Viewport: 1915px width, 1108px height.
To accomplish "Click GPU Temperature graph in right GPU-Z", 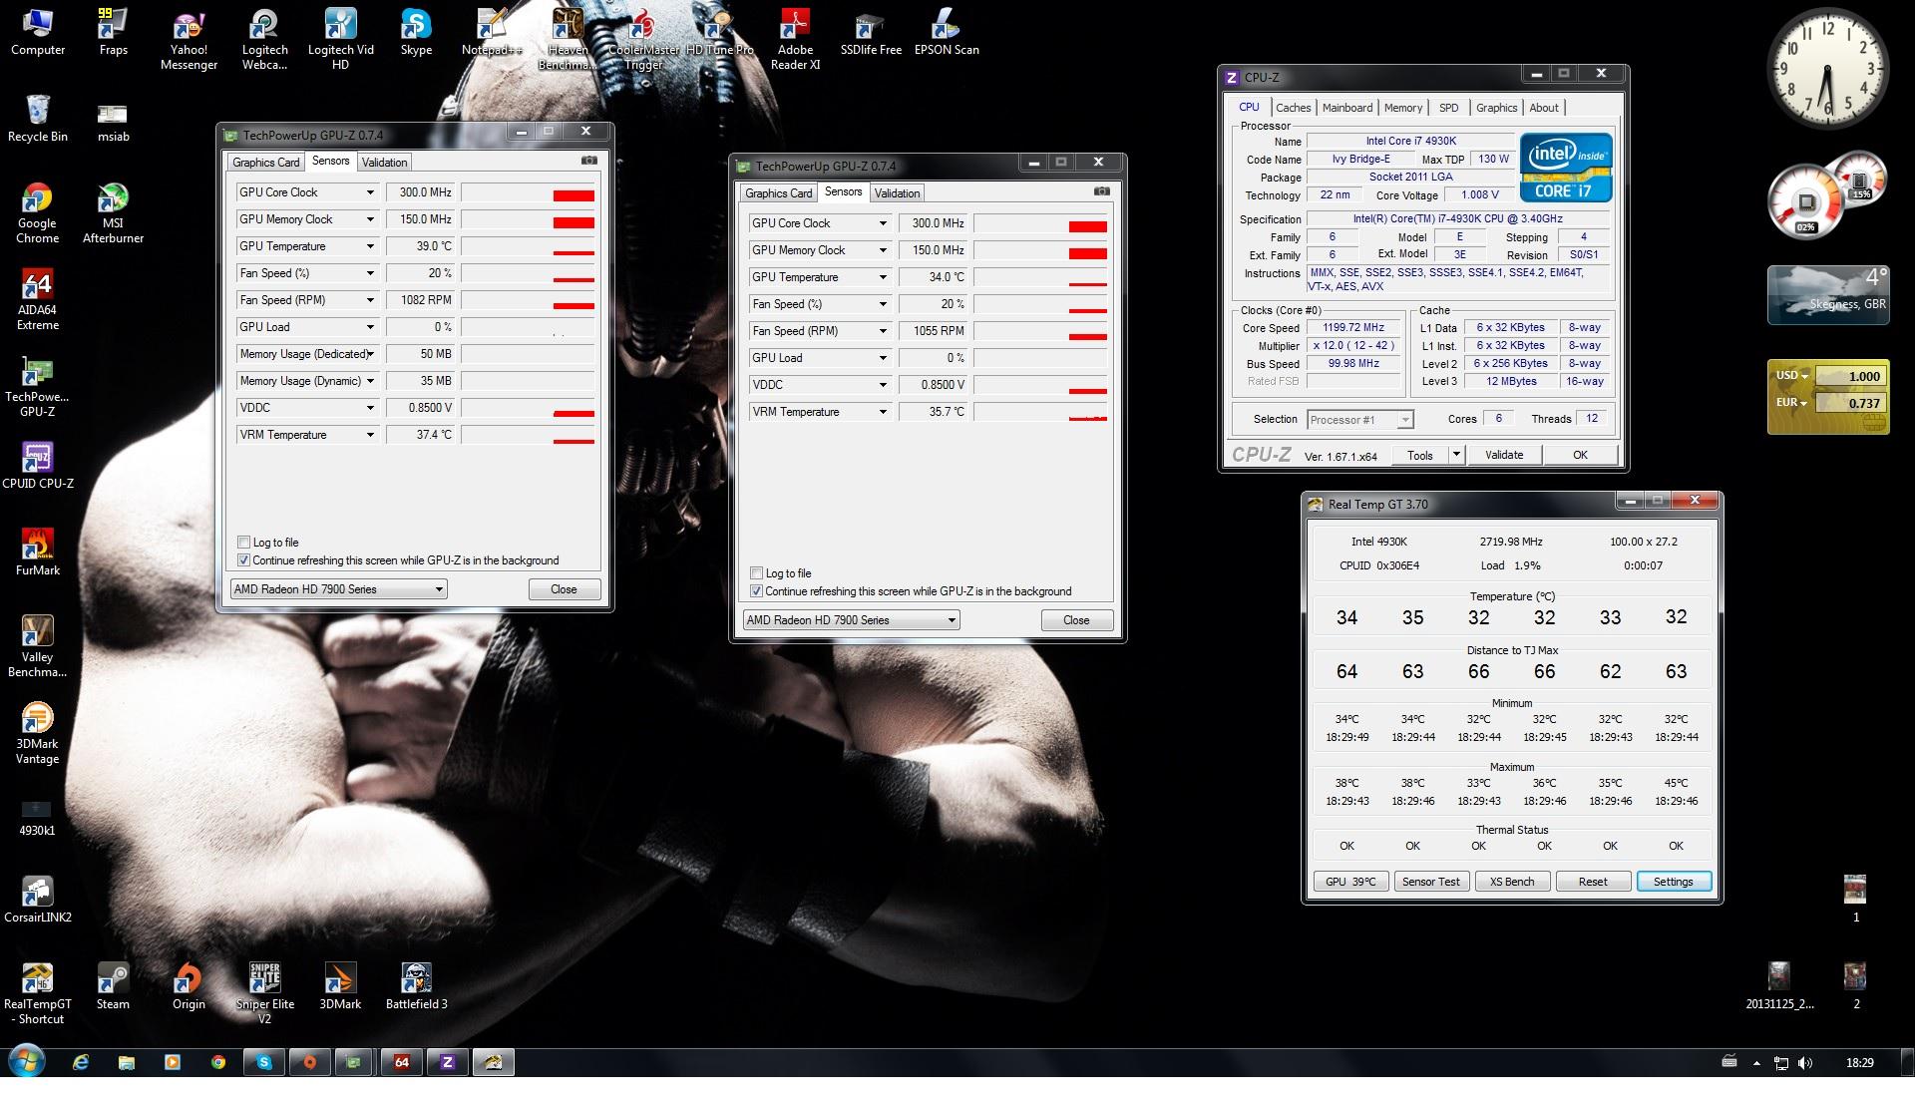I will 1040,277.
